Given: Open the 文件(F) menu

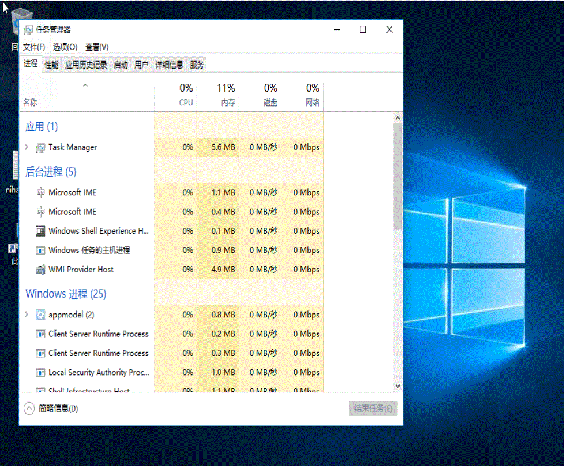Looking at the screenshot, I should (x=34, y=47).
